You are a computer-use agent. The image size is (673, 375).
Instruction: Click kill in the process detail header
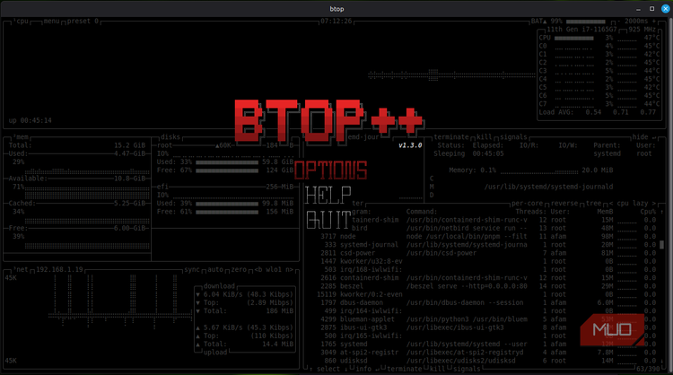[x=485, y=137]
